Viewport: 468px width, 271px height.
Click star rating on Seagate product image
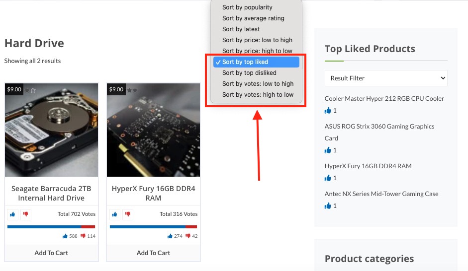[30, 90]
